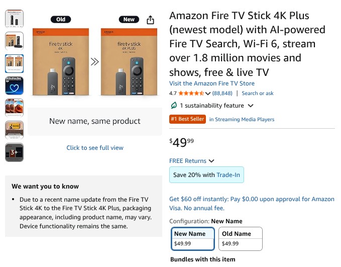Viewport: 341px width, 267px height.
Task: Choose the Old Name configuration option
Action: (240, 239)
